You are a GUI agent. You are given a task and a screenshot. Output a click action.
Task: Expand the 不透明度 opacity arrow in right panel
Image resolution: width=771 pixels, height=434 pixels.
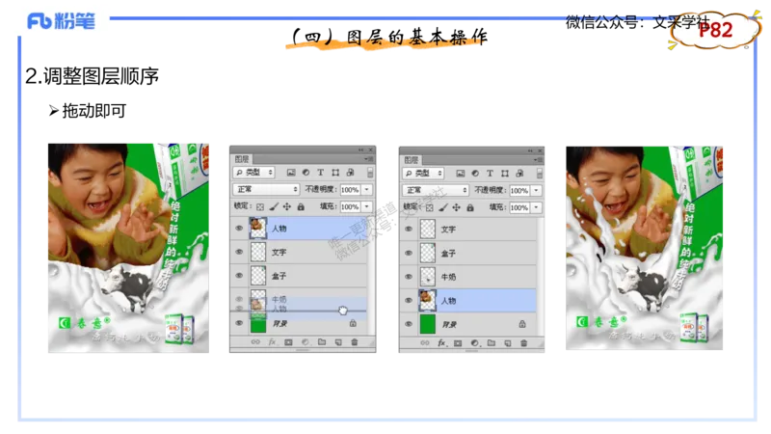click(537, 190)
